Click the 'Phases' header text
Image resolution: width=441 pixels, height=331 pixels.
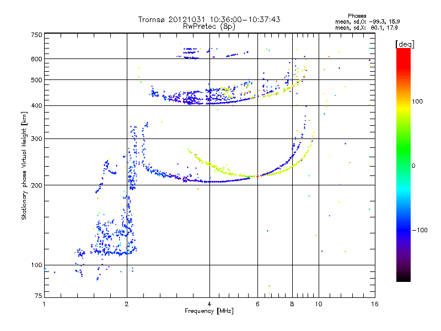(357, 16)
